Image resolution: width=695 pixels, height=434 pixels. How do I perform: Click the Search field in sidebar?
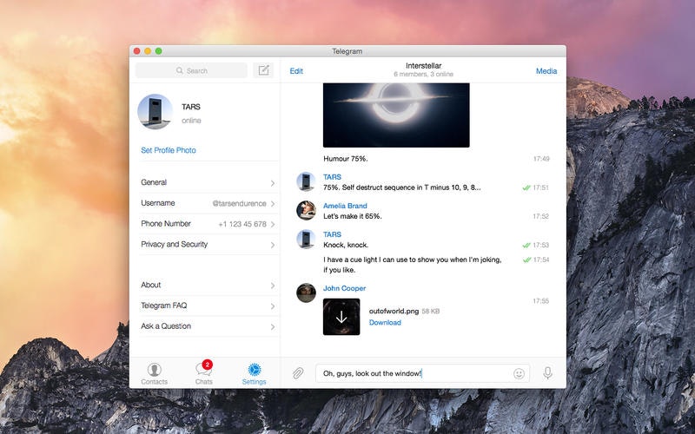[191, 70]
